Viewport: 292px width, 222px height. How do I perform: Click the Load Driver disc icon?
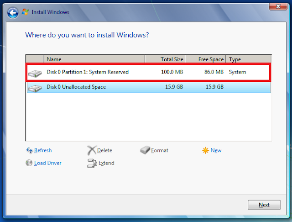(29, 163)
